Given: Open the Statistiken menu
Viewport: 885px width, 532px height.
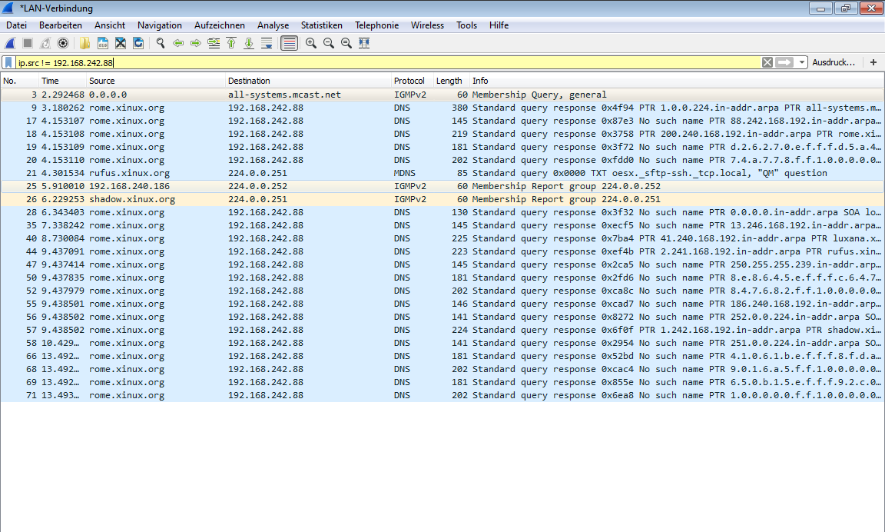Looking at the screenshot, I should pyautogui.click(x=322, y=25).
